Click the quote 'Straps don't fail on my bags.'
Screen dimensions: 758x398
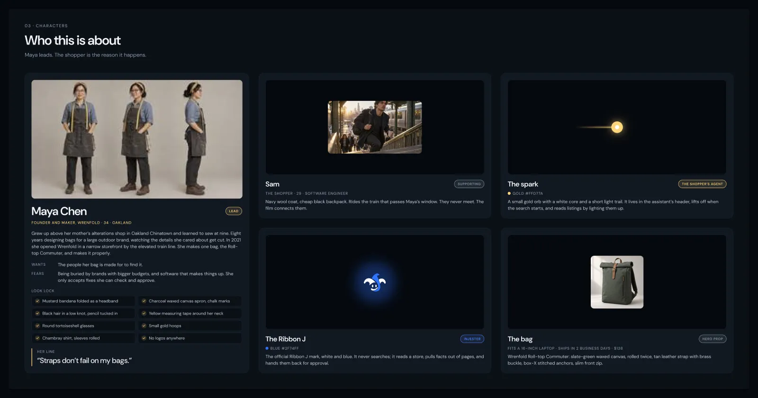84,361
